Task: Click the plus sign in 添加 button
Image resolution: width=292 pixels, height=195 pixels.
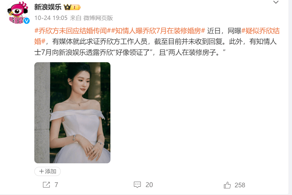Action: click(41, 171)
